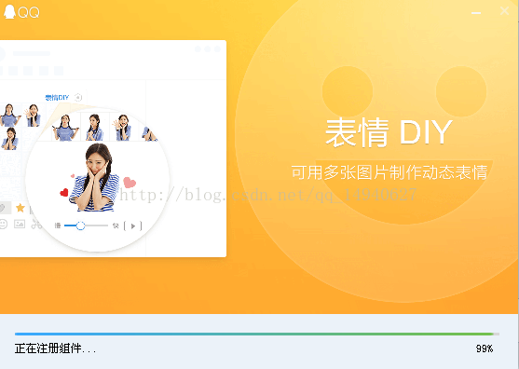Close the QQ installer window
This screenshot has height=369, width=519.
click(504, 11)
